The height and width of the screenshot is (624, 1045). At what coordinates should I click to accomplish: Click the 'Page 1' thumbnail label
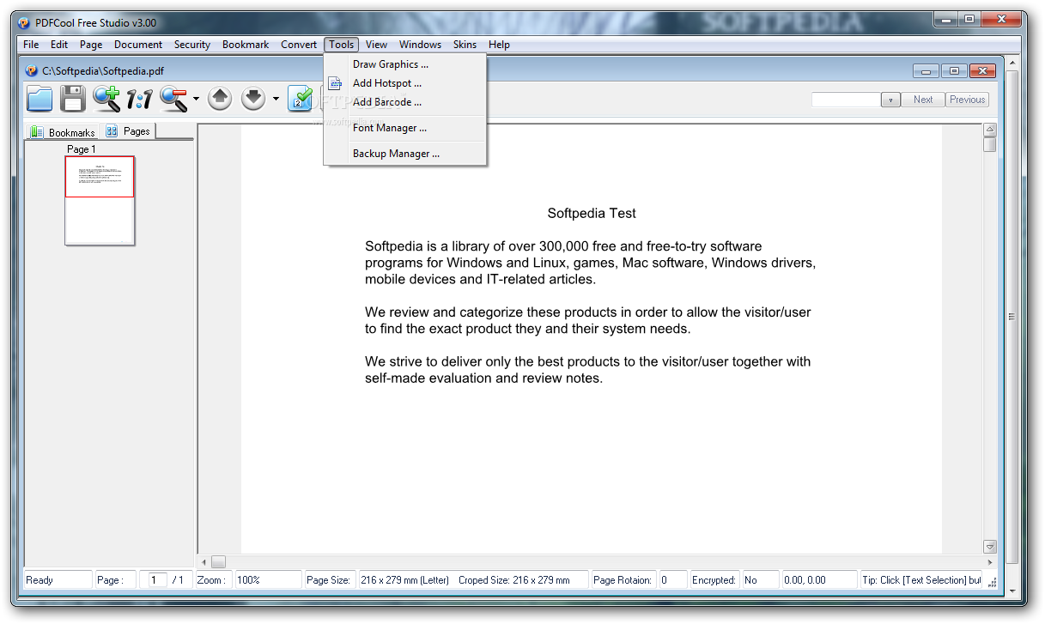pos(82,149)
